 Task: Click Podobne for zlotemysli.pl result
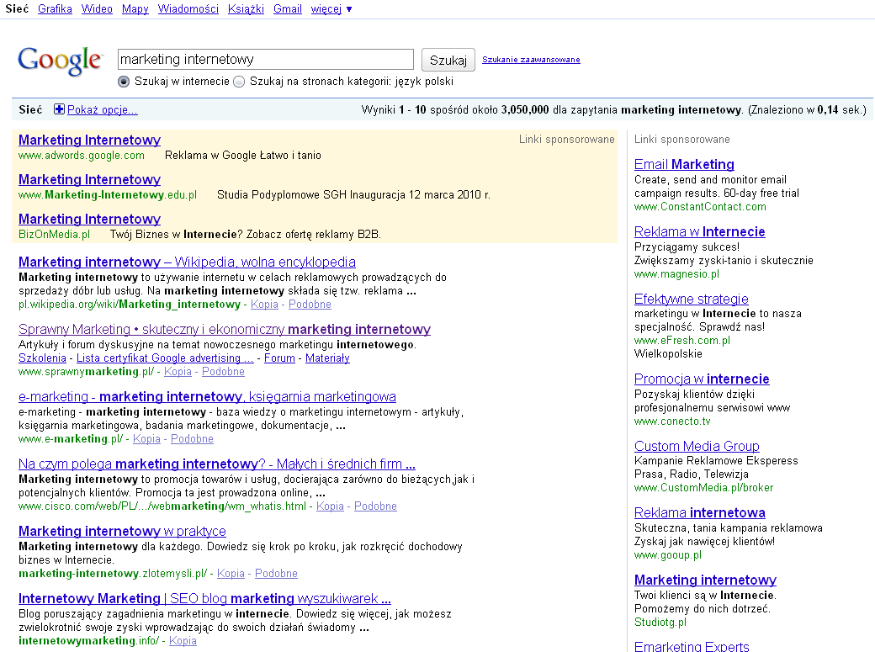click(x=276, y=574)
